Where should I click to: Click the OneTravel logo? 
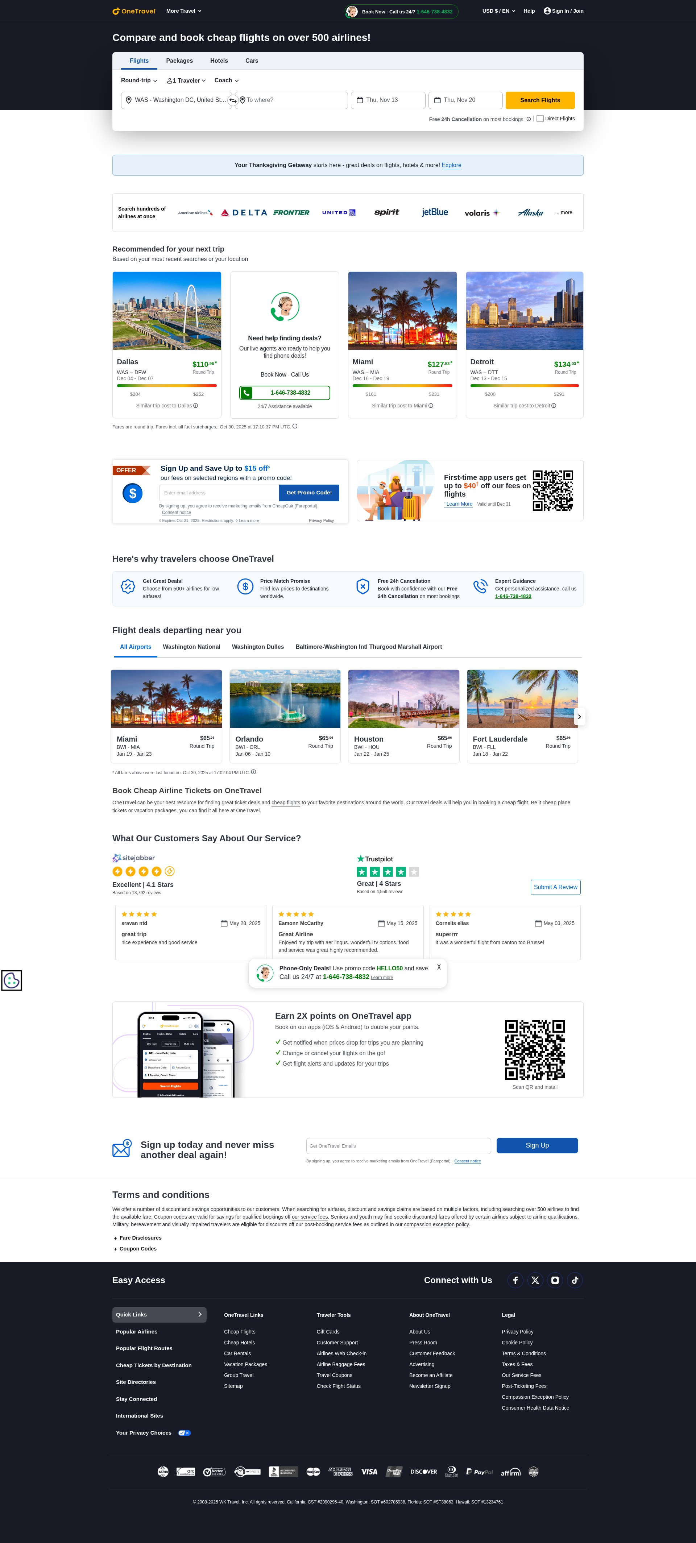coord(134,11)
